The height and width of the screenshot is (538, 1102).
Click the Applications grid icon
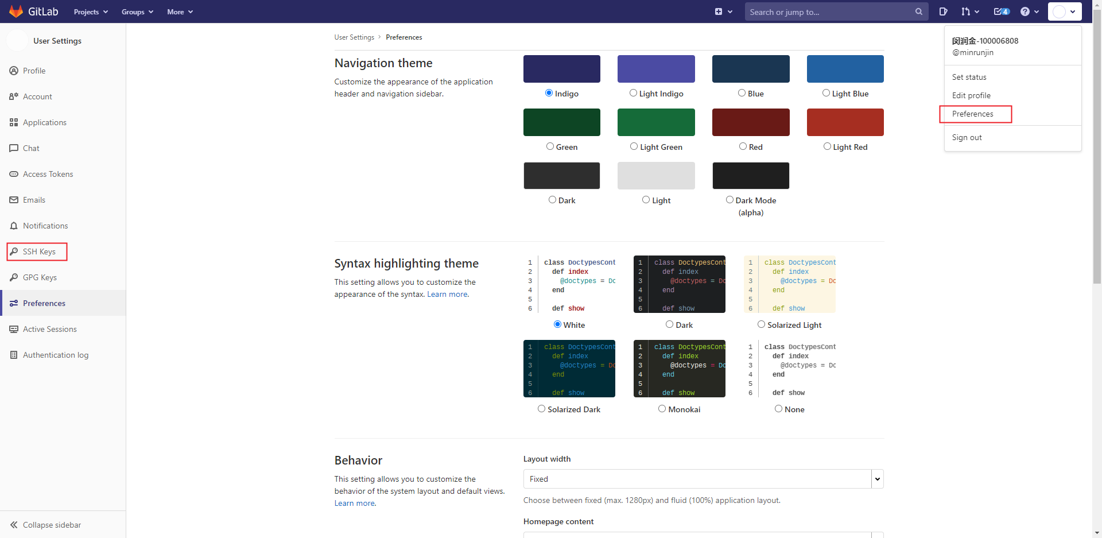point(14,122)
